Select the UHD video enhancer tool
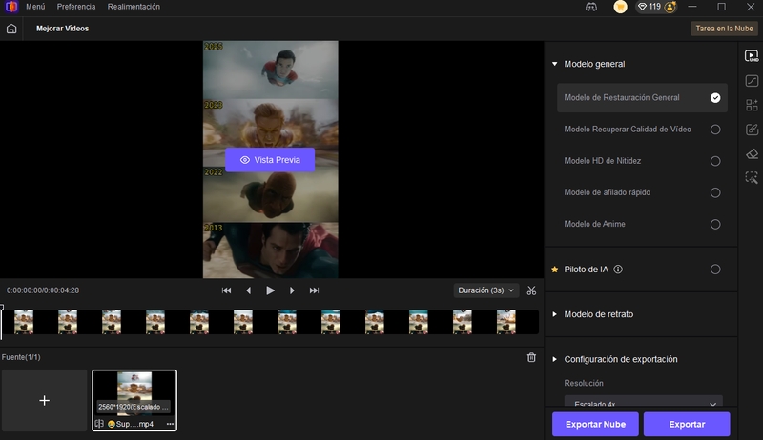 pyautogui.click(x=752, y=56)
